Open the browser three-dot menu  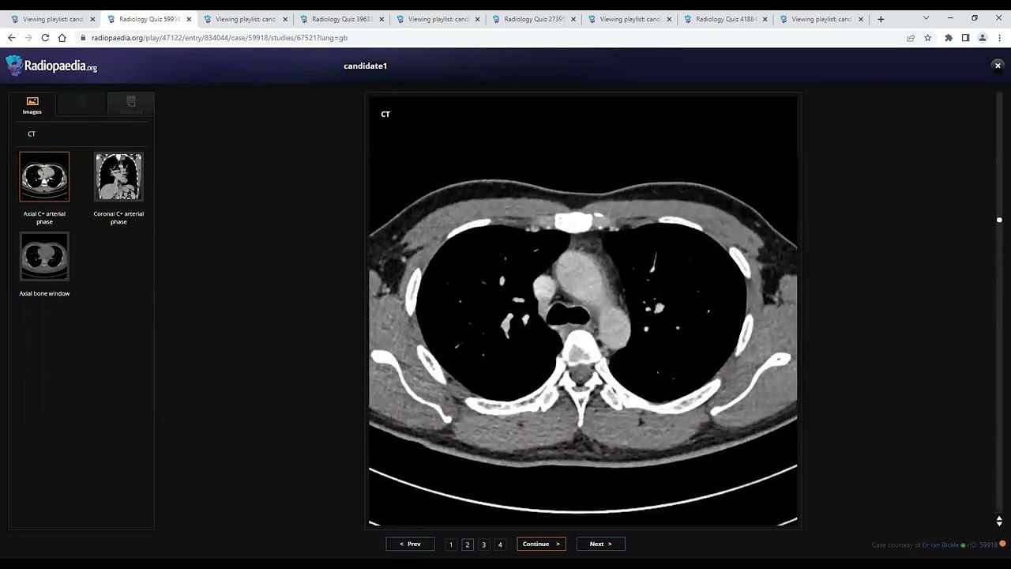pyautogui.click(x=999, y=38)
